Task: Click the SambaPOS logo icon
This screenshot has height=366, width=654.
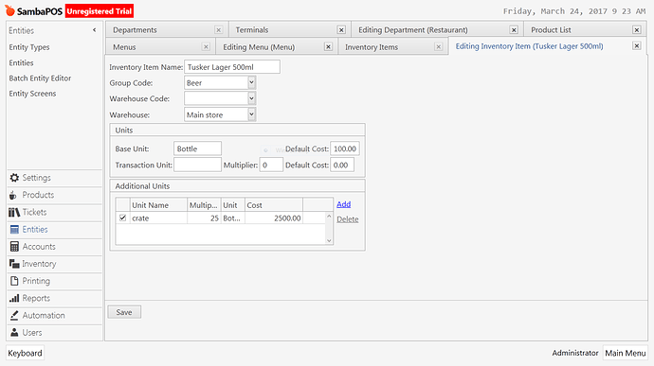Action: (9, 10)
